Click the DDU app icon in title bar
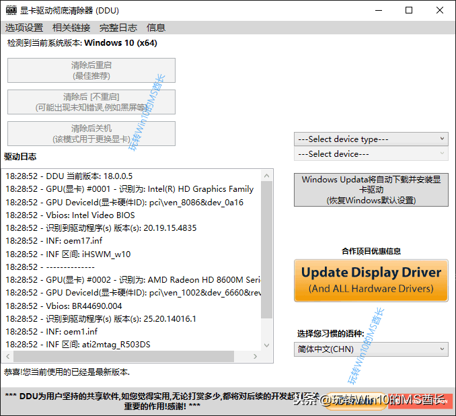The height and width of the screenshot is (416, 456). coord(11,10)
